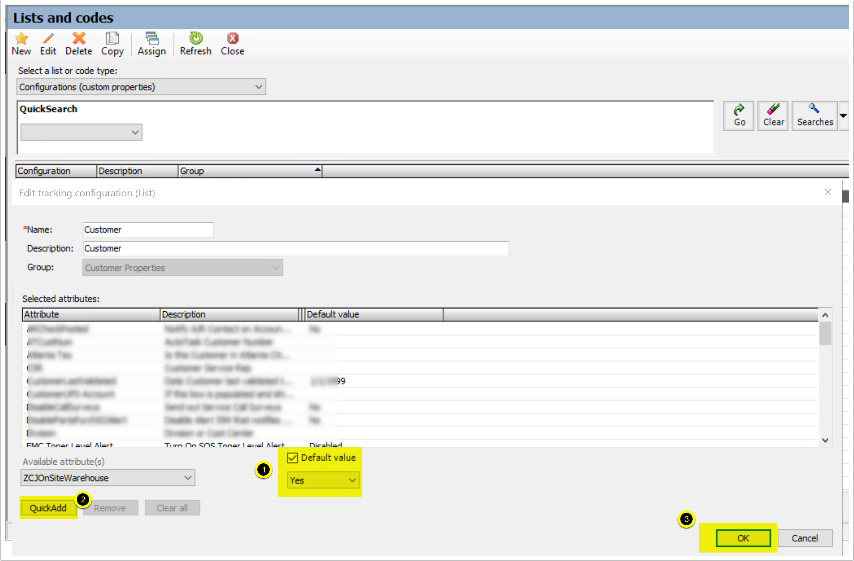Close the Edit tracking configuration dialog
The width and height of the screenshot is (854, 561).
[x=828, y=192]
